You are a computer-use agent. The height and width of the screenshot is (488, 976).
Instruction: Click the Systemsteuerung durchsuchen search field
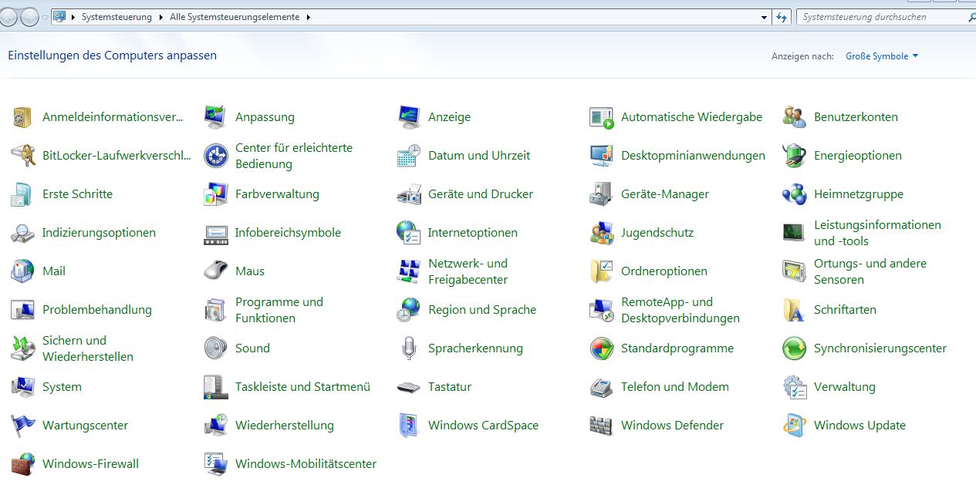(x=880, y=17)
